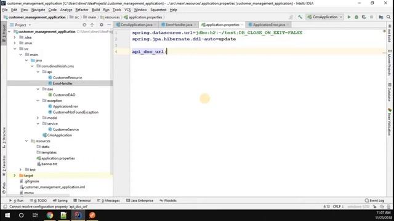Expand the .mvn folder

pos(15,43)
